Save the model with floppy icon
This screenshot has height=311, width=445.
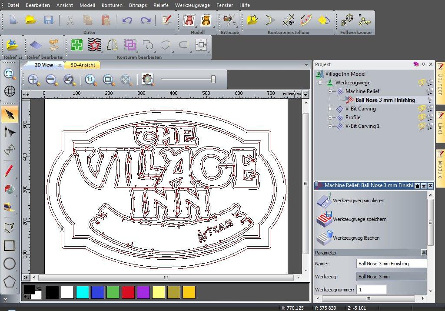coord(49,20)
